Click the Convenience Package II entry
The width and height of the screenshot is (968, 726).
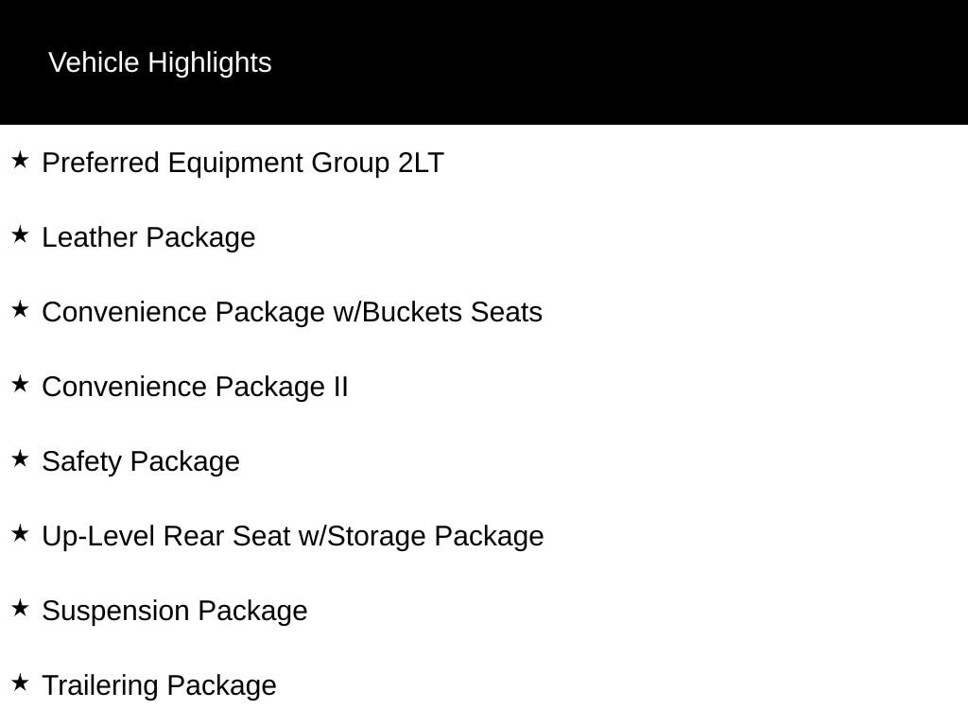click(x=195, y=387)
